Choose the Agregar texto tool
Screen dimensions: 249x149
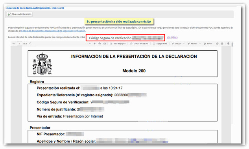click(160, 44)
